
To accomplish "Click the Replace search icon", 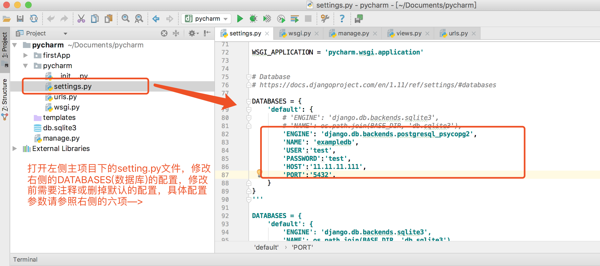I will point(139,19).
